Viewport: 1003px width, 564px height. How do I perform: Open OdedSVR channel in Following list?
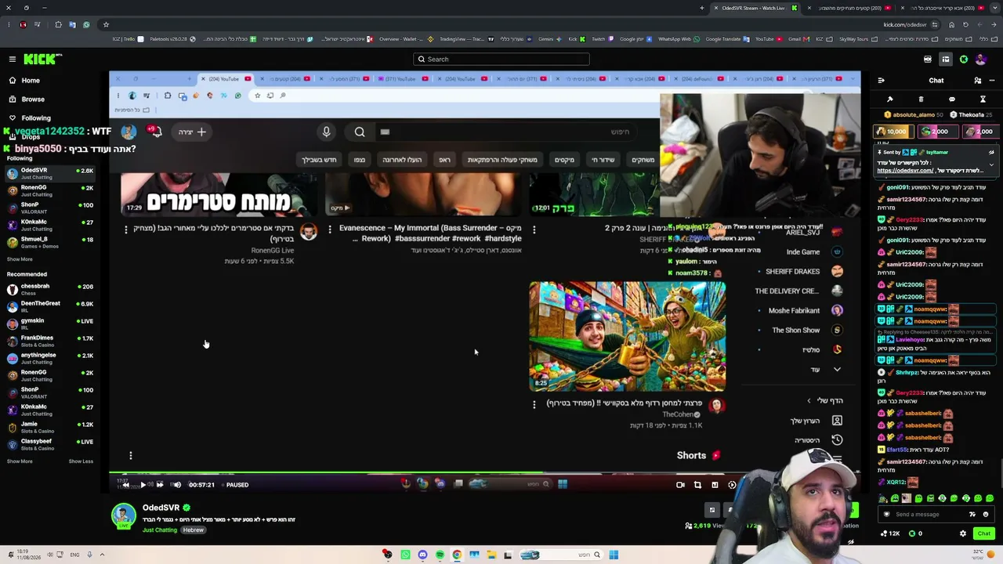click(50, 173)
